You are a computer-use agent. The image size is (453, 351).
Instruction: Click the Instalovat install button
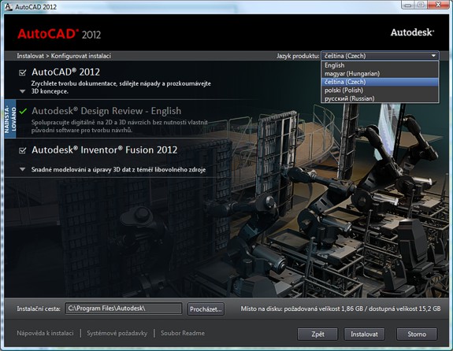(364, 334)
